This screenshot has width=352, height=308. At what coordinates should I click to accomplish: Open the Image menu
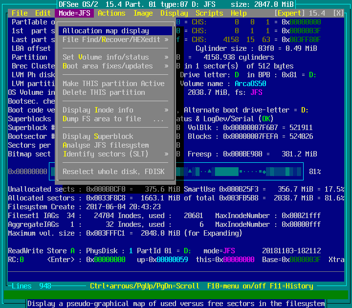(x=143, y=13)
